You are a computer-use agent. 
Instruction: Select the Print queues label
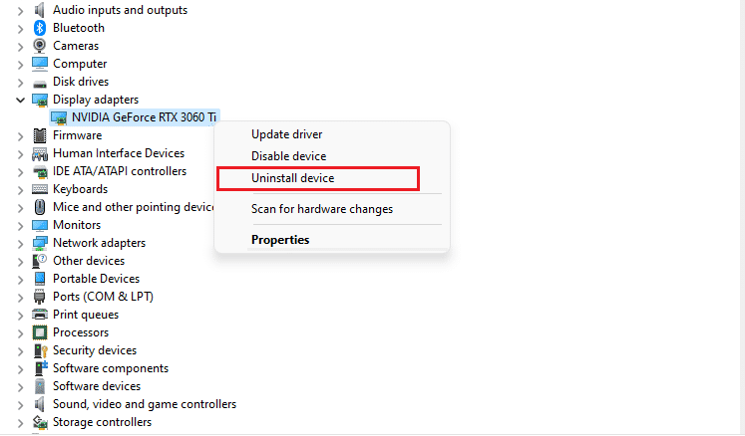86,315
